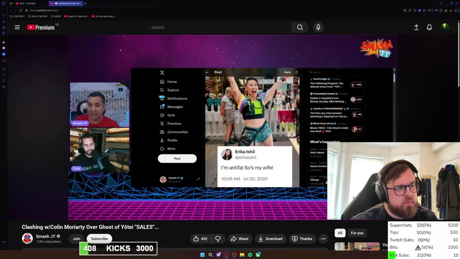
Task: Dislike the video with thumbs down
Action: click(218, 239)
